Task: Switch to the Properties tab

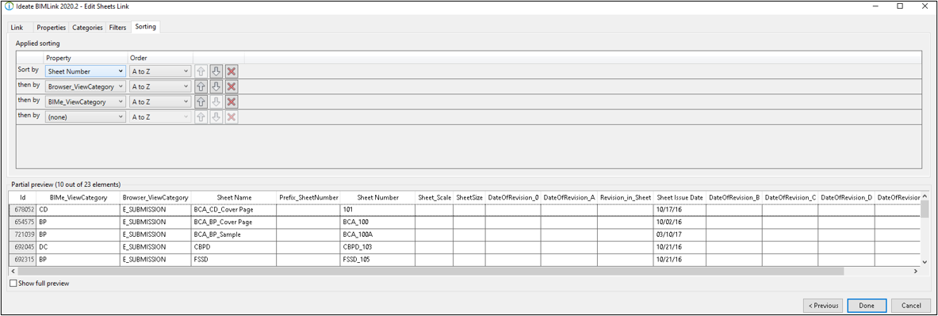Action: point(51,28)
